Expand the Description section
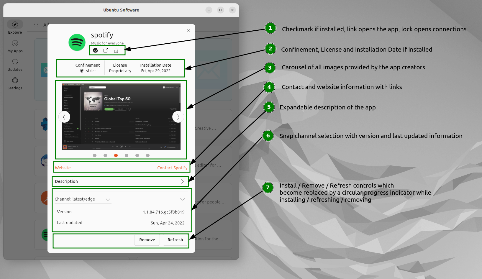The width and height of the screenshot is (482, 279). point(120,181)
